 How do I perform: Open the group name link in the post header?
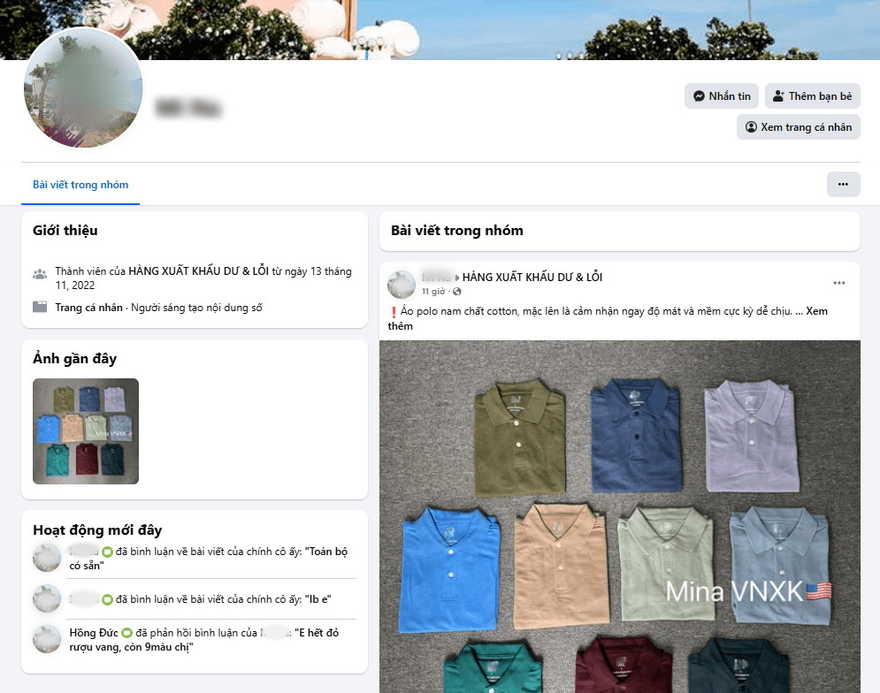[x=532, y=277]
